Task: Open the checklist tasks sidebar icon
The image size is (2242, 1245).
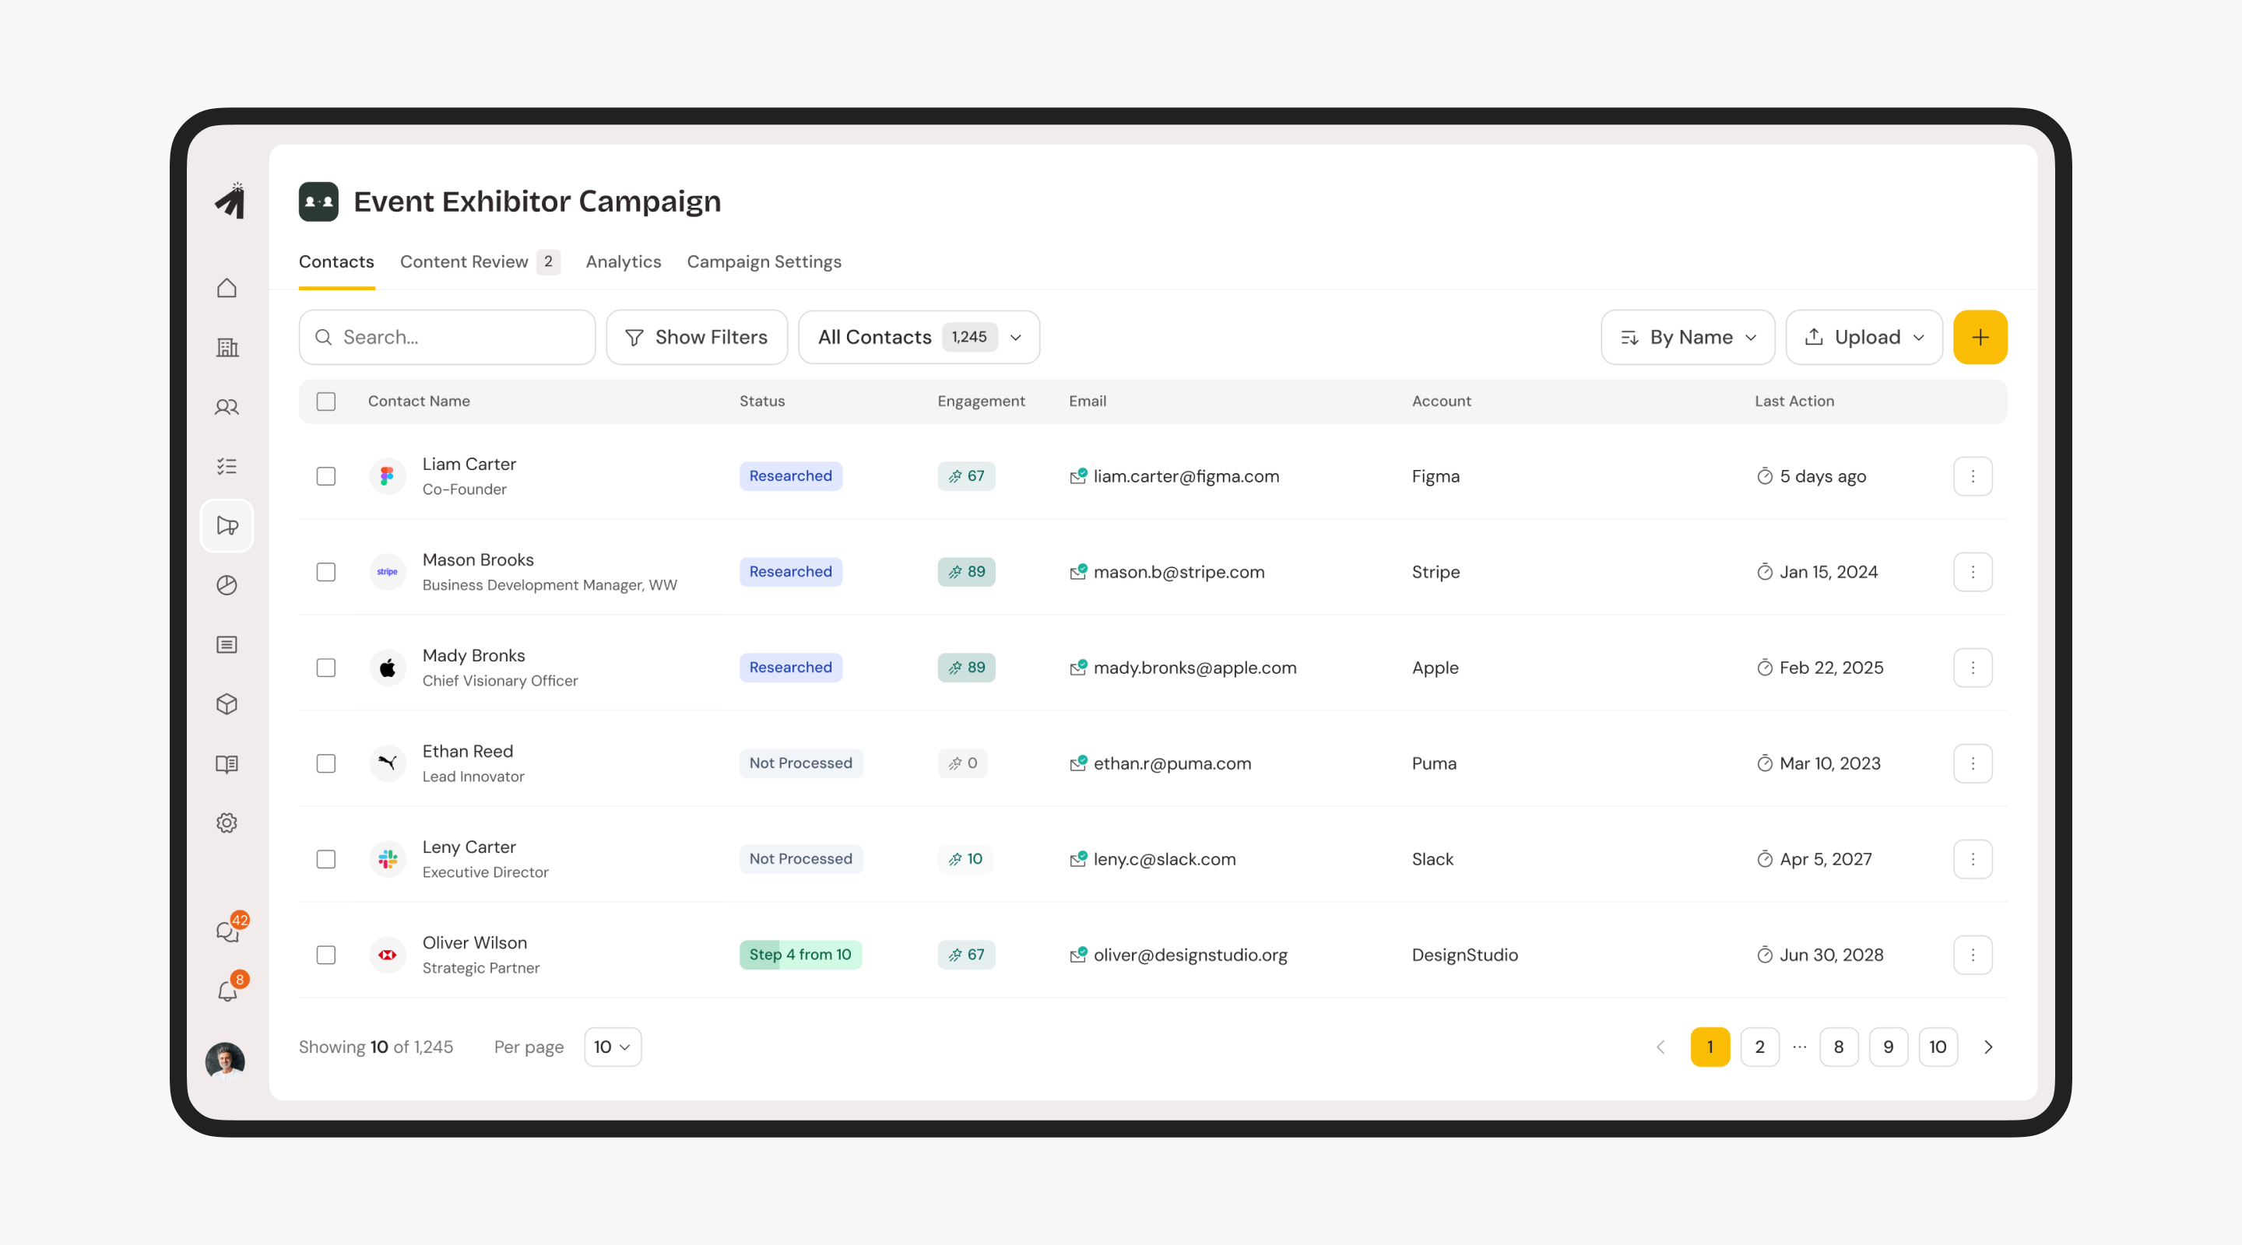Action: point(227,466)
